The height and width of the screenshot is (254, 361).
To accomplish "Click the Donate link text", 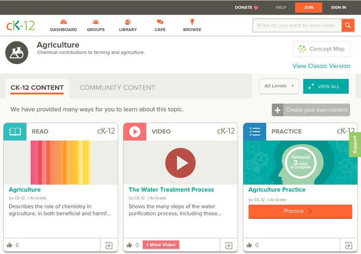I will click(x=243, y=8).
